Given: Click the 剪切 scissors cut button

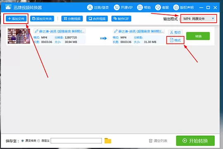Looking at the screenshot, I should click(176, 32).
